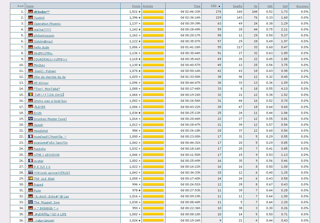Viewport: 320px width, 223px height.
Task: Click the Spanish flag next to ThE_oLd_BlaK
Action: 31,178
